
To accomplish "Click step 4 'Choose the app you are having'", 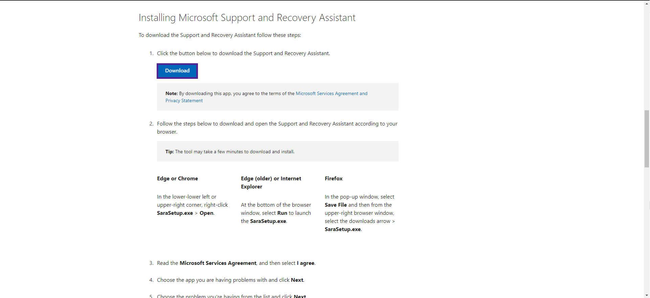I will (231, 280).
